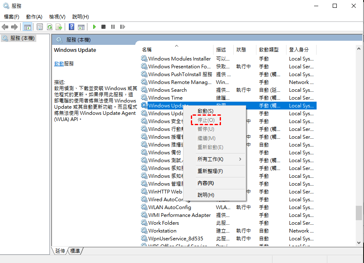The image size is (364, 263).
Task: Select 服務 (本機) in the left tree
Action: [x=19, y=38]
